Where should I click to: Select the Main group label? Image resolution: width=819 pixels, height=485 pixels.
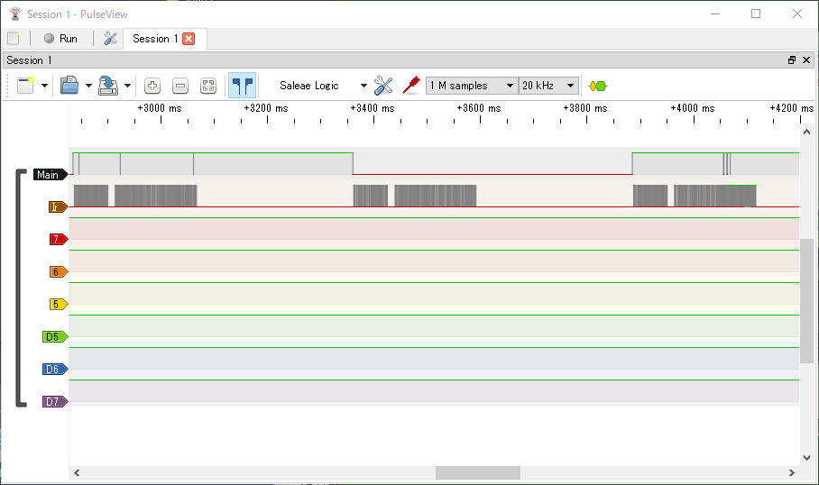[x=51, y=174]
